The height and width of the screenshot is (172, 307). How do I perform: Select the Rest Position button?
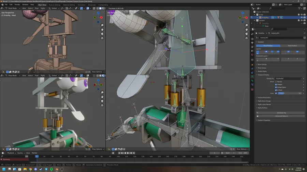click(x=292, y=46)
